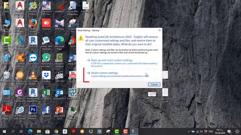This screenshot has height=135, width=241.
Task: Open Arabic Text Reverser shortcut
Action: pos(46,43)
